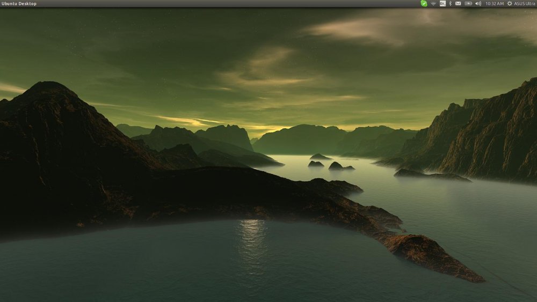Click the battery status indicator
The height and width of the screenshot is (302, 537).
click(x=468, y=3)
